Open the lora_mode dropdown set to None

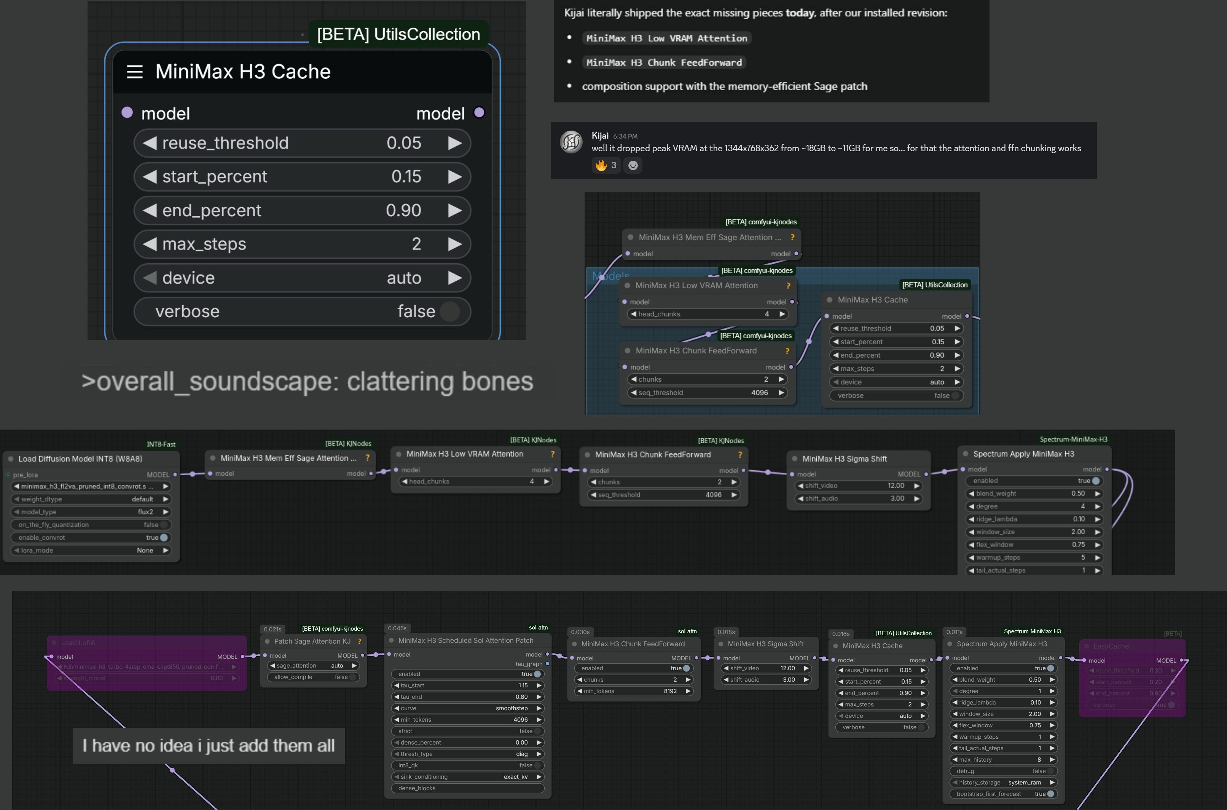click(91, 551)
